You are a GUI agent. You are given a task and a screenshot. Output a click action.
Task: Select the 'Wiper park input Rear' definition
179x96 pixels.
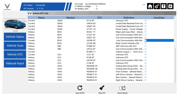click(130, 32)
